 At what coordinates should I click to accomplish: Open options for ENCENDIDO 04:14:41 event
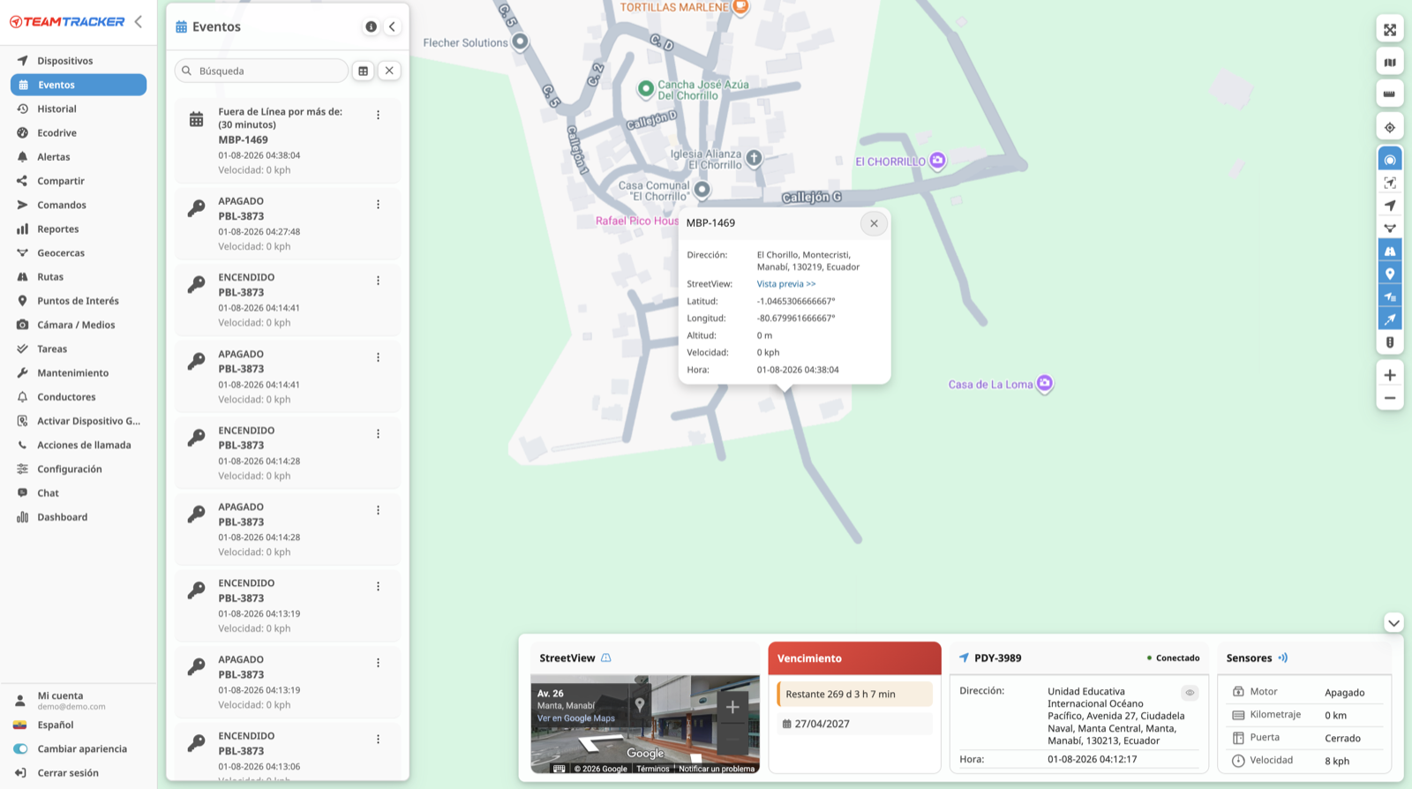[378, 281]
